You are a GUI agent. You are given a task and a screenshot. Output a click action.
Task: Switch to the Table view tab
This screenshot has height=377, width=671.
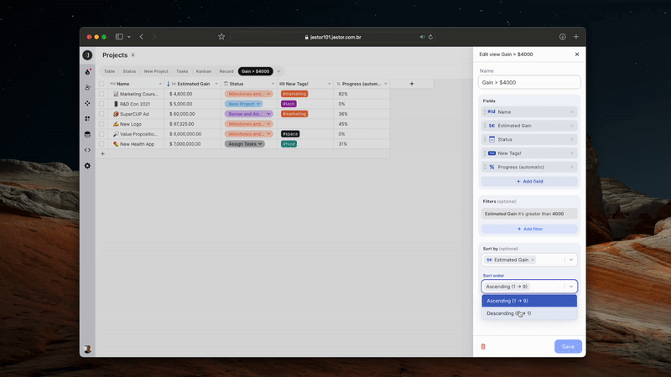110,71
